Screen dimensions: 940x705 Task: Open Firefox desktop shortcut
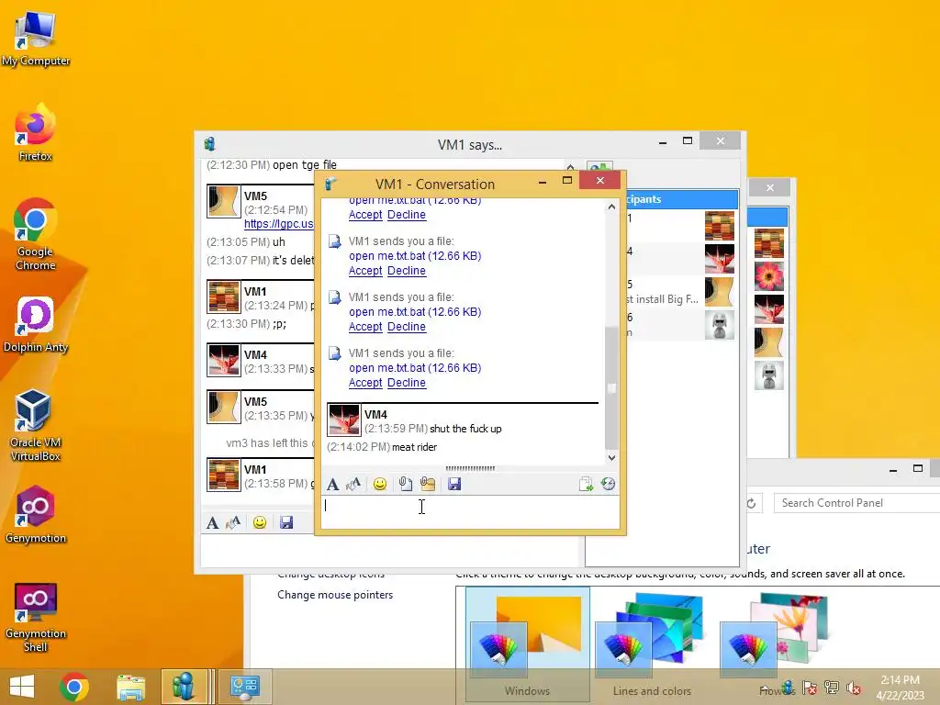[x=36, y=132]
